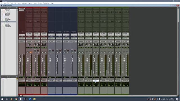Open the Marketplace menu
The image size is (180, 101).
click(x=46, y=3)
